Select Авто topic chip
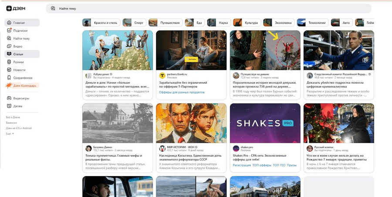The height and width of the screenshot is (197, 392). point(342,23)
